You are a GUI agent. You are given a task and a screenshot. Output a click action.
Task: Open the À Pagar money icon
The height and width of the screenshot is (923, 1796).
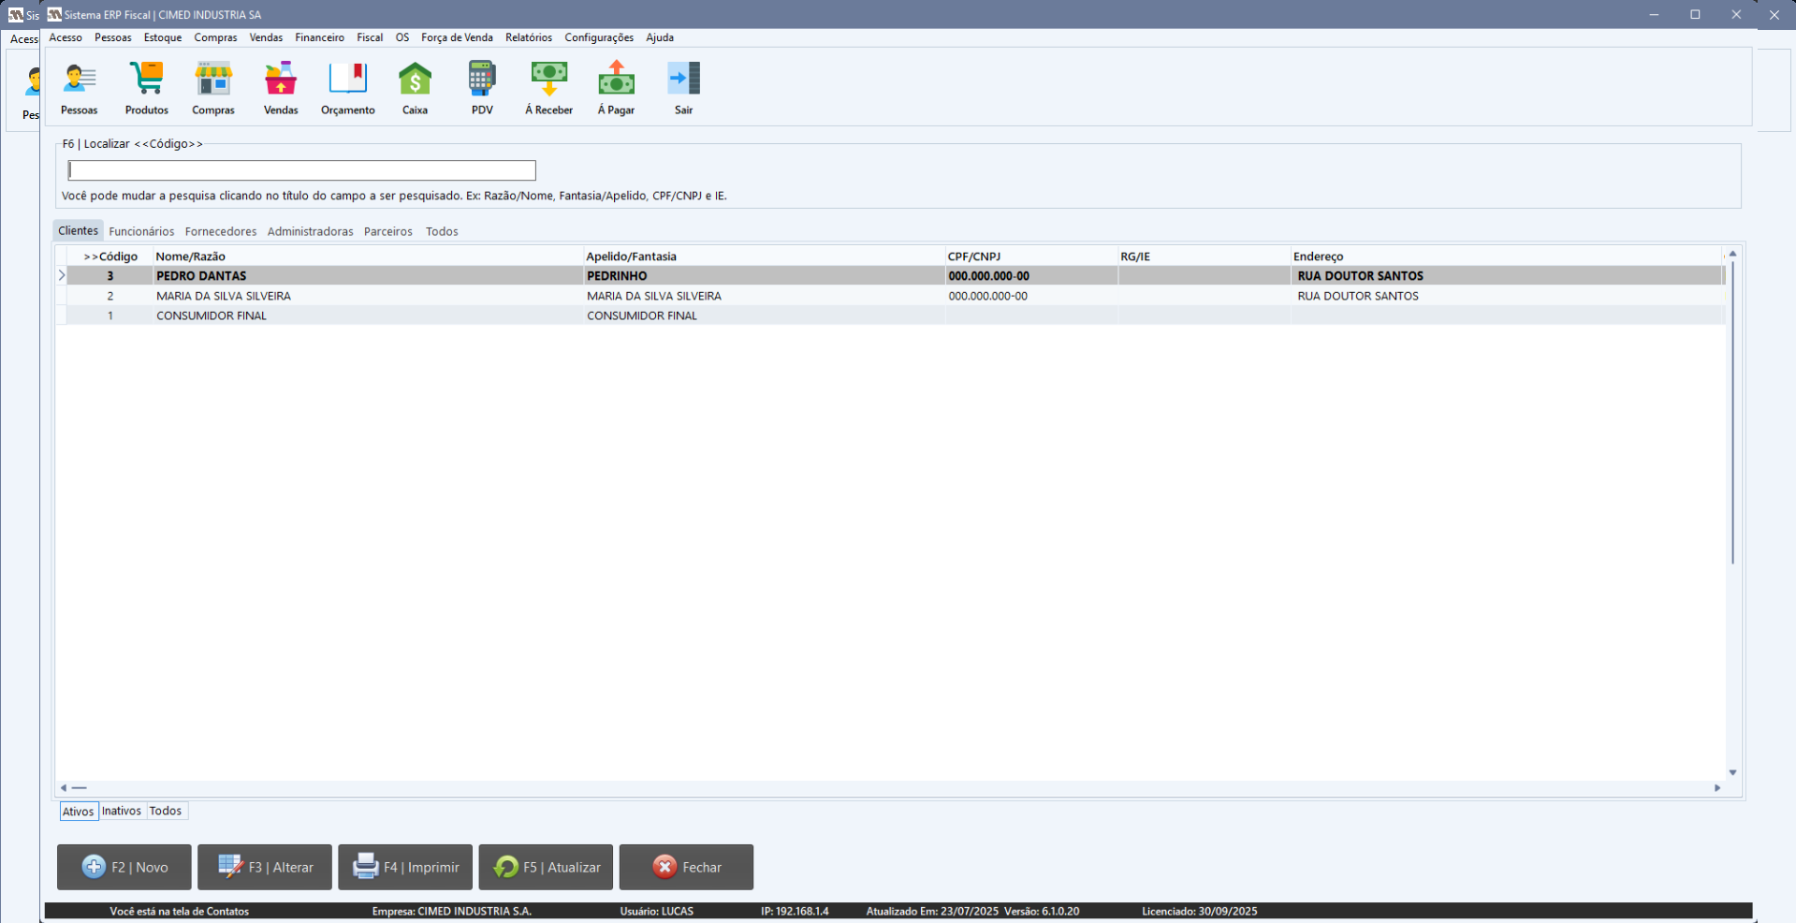click(616, 81)
